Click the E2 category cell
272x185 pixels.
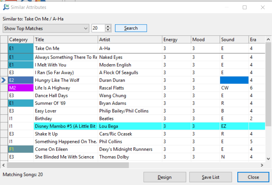tap(21, 80)
